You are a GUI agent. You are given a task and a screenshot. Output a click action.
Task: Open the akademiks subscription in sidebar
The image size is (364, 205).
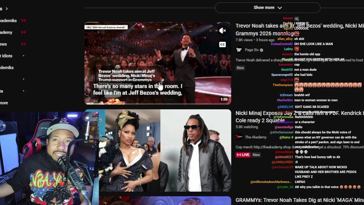pyautogui.click(x=8, y=20)
